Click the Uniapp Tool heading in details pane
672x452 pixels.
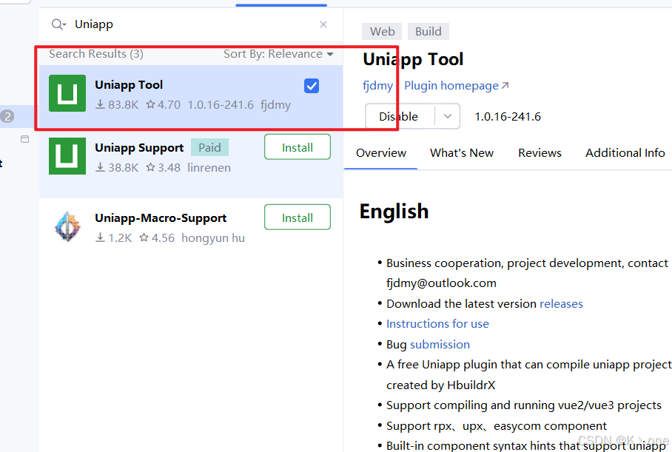pyautogui.click(x=413, y=60)
